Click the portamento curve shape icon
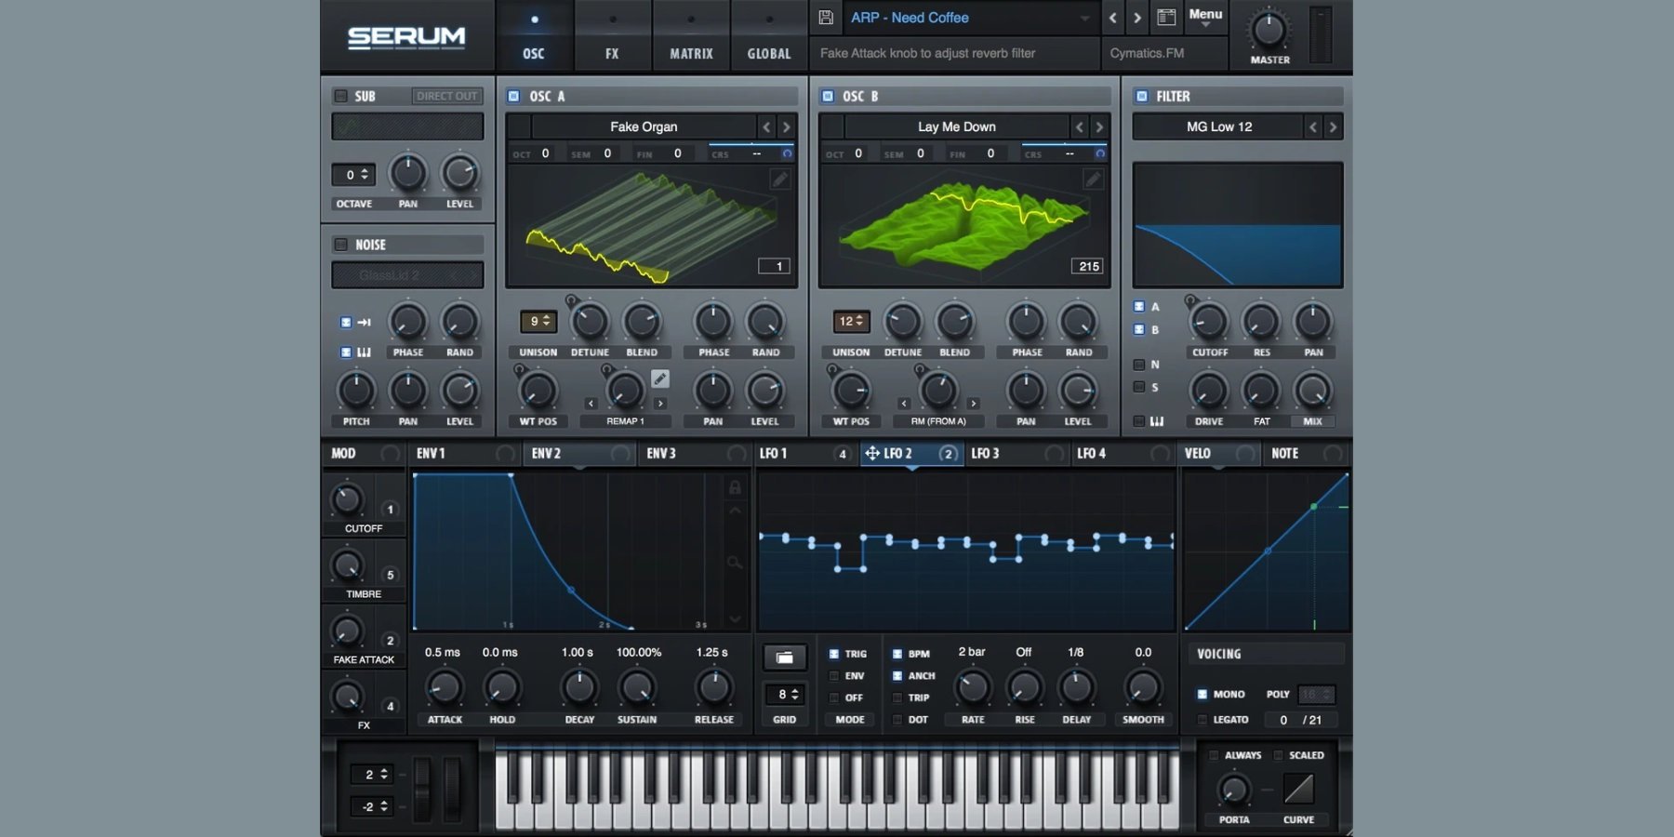 point(1298,789)
